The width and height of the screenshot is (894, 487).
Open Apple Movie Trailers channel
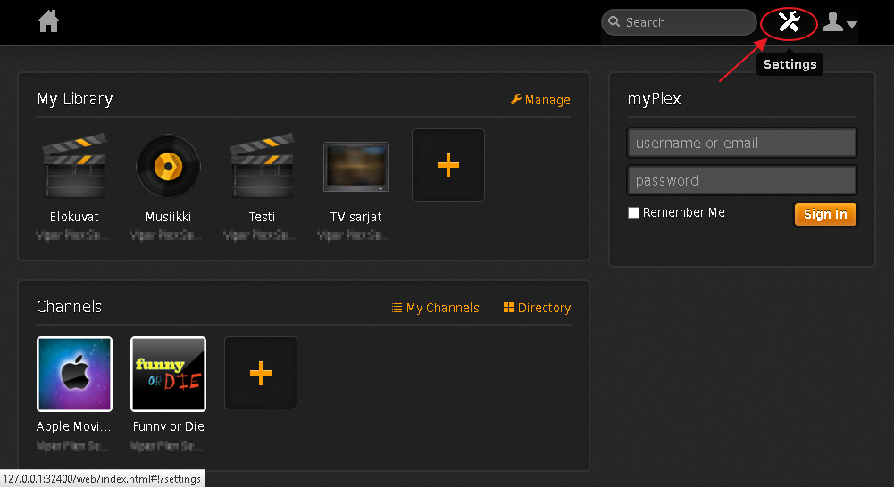coord(74,373)
